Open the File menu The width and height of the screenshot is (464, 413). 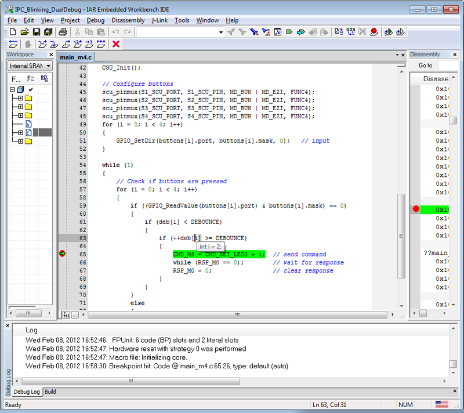pyautogui.click(x=12, y=20)
